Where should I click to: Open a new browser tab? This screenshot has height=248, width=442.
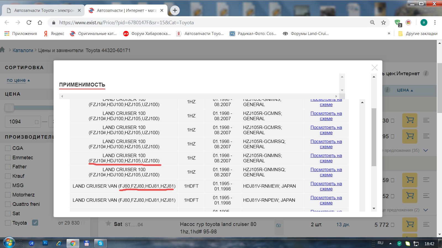pos(175,10)
